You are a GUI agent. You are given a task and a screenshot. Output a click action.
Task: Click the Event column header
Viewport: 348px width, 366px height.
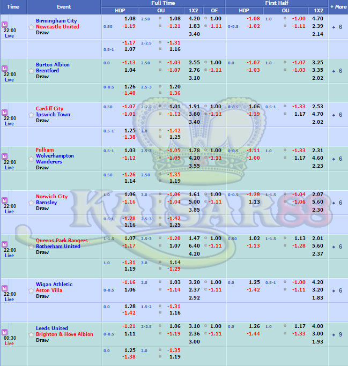64,7
